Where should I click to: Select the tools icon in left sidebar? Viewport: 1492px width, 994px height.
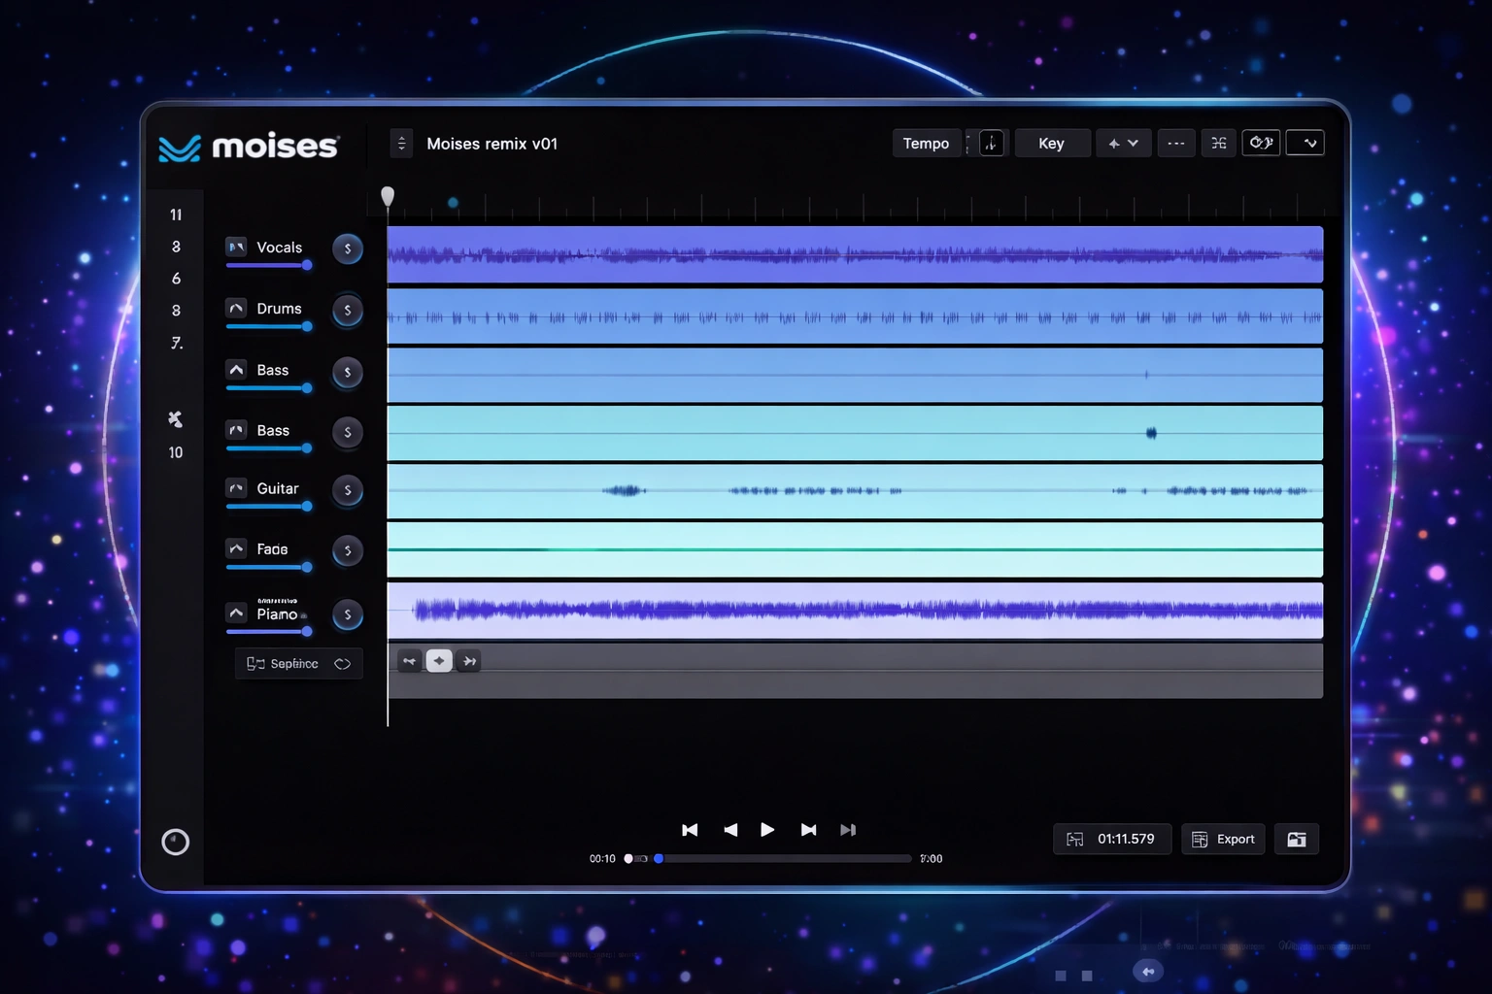click(x=175, y=419)
